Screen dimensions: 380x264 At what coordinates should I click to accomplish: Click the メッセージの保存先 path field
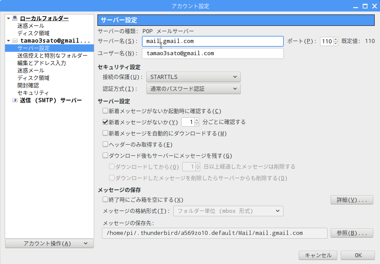[214, 233]
